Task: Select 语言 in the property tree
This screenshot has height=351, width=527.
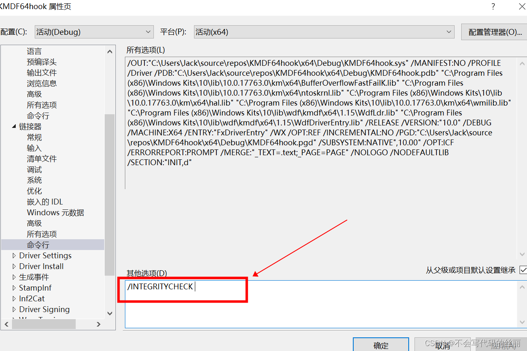Action: pos(34,51)
